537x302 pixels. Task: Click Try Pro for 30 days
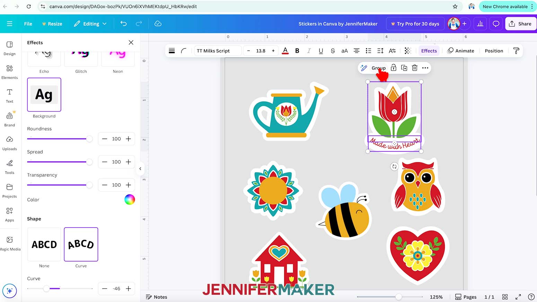(x=415, y=24)
